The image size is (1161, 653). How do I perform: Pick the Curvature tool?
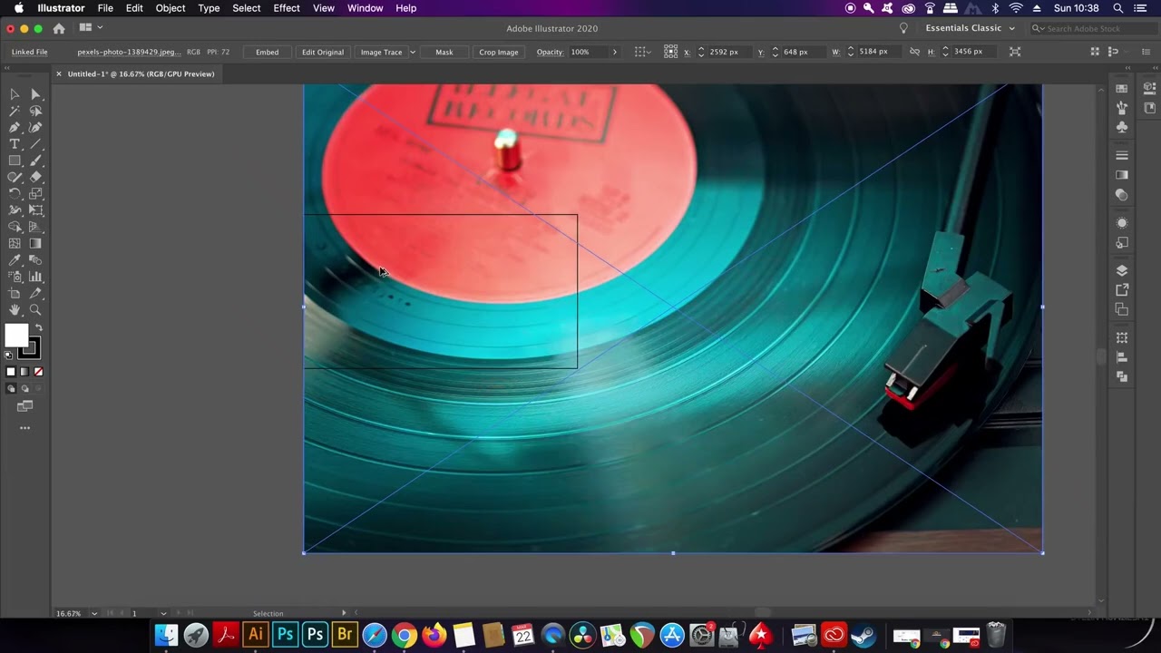pyautogui.click(x=35, y=128)
